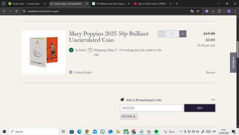Open Xbox app from taskbar
Image resolution: width=239 pixels, height=135 pixels.
pyautogui.click(x=126, y=132)
